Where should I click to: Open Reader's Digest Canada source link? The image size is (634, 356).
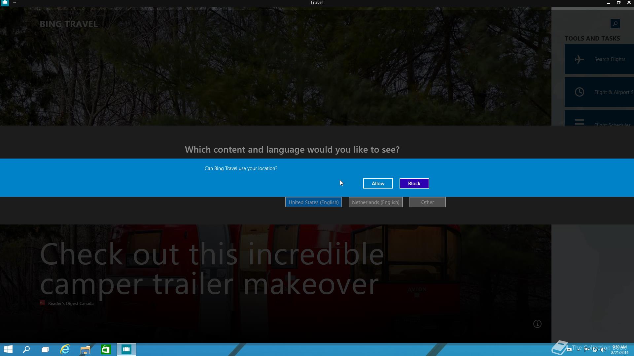tap(71, 303)
